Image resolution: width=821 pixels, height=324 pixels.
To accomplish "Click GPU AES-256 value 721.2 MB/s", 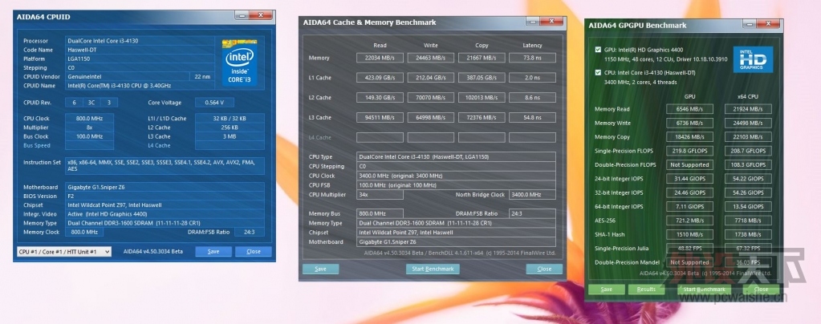I will 689,221.
